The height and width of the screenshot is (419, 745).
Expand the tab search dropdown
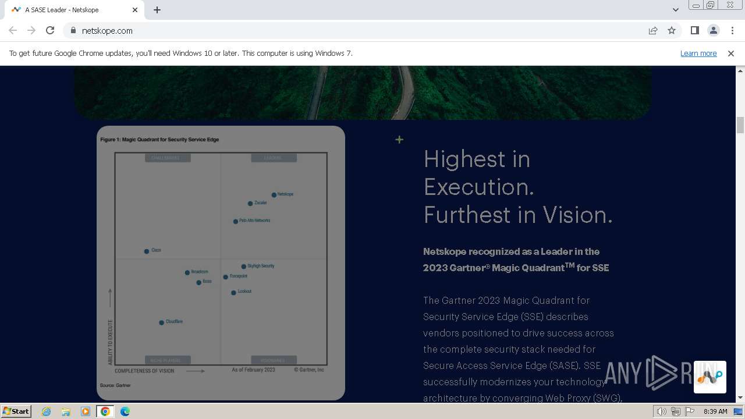point(675,10)
